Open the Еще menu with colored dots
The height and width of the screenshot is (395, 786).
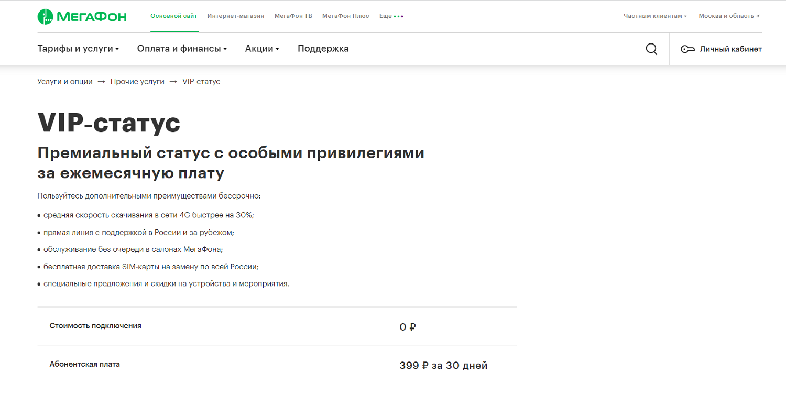[x=391, y=16]
